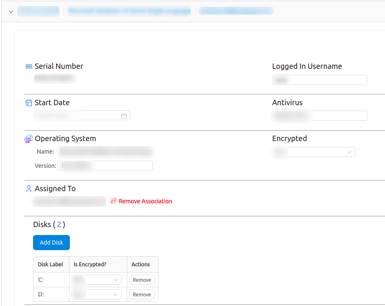Click the Start Date input field

pyautogui.click(x=78, y=116)
